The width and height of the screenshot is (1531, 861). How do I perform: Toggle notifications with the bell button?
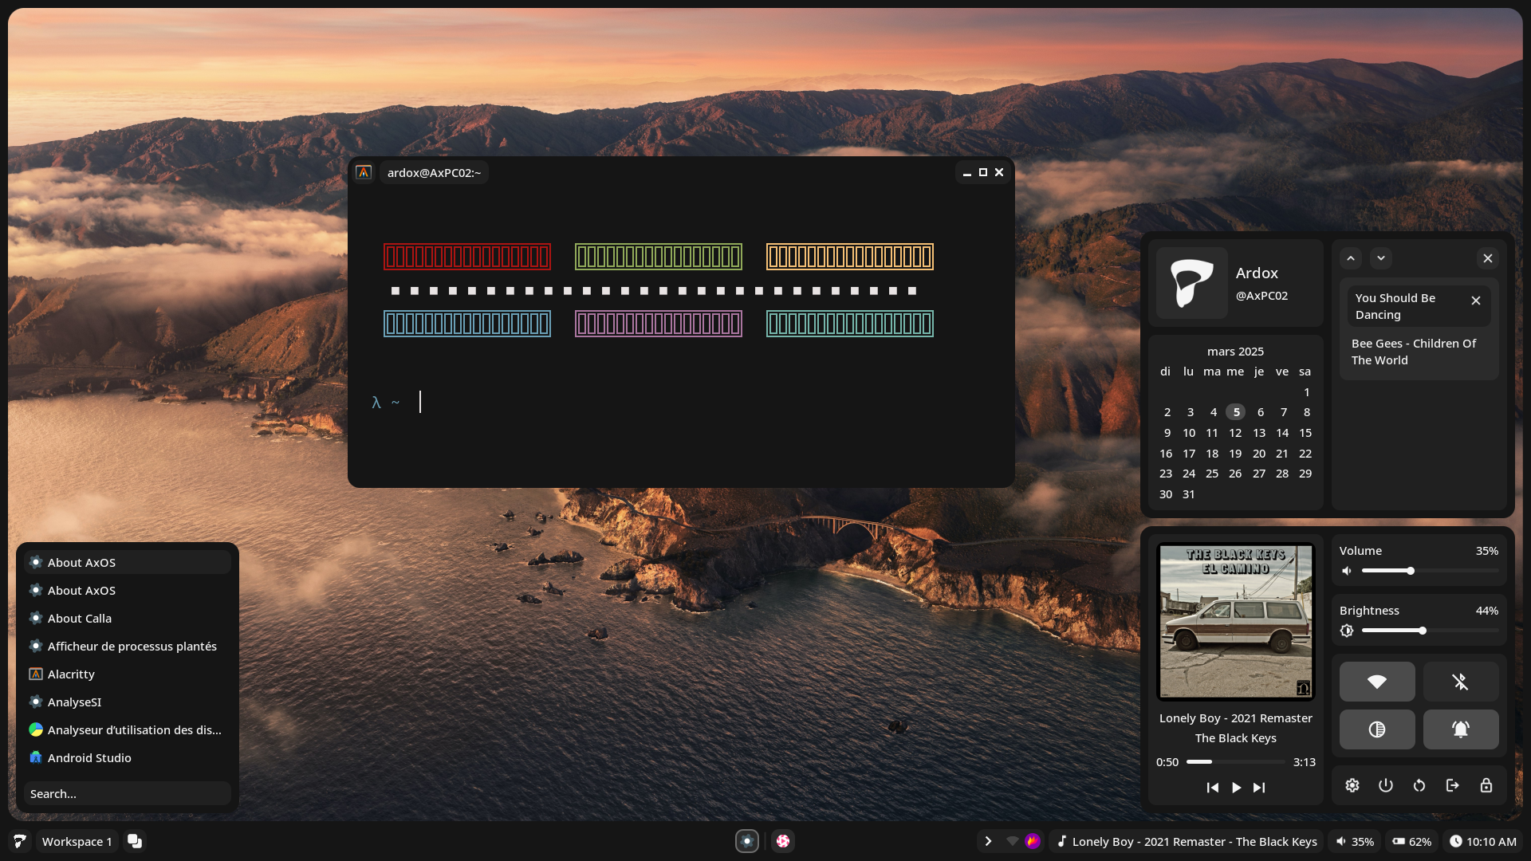pyautogui.click(x=1460, y=729)
